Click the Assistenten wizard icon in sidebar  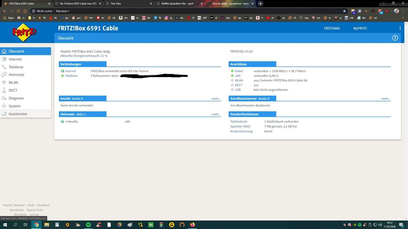click(4, 114)
